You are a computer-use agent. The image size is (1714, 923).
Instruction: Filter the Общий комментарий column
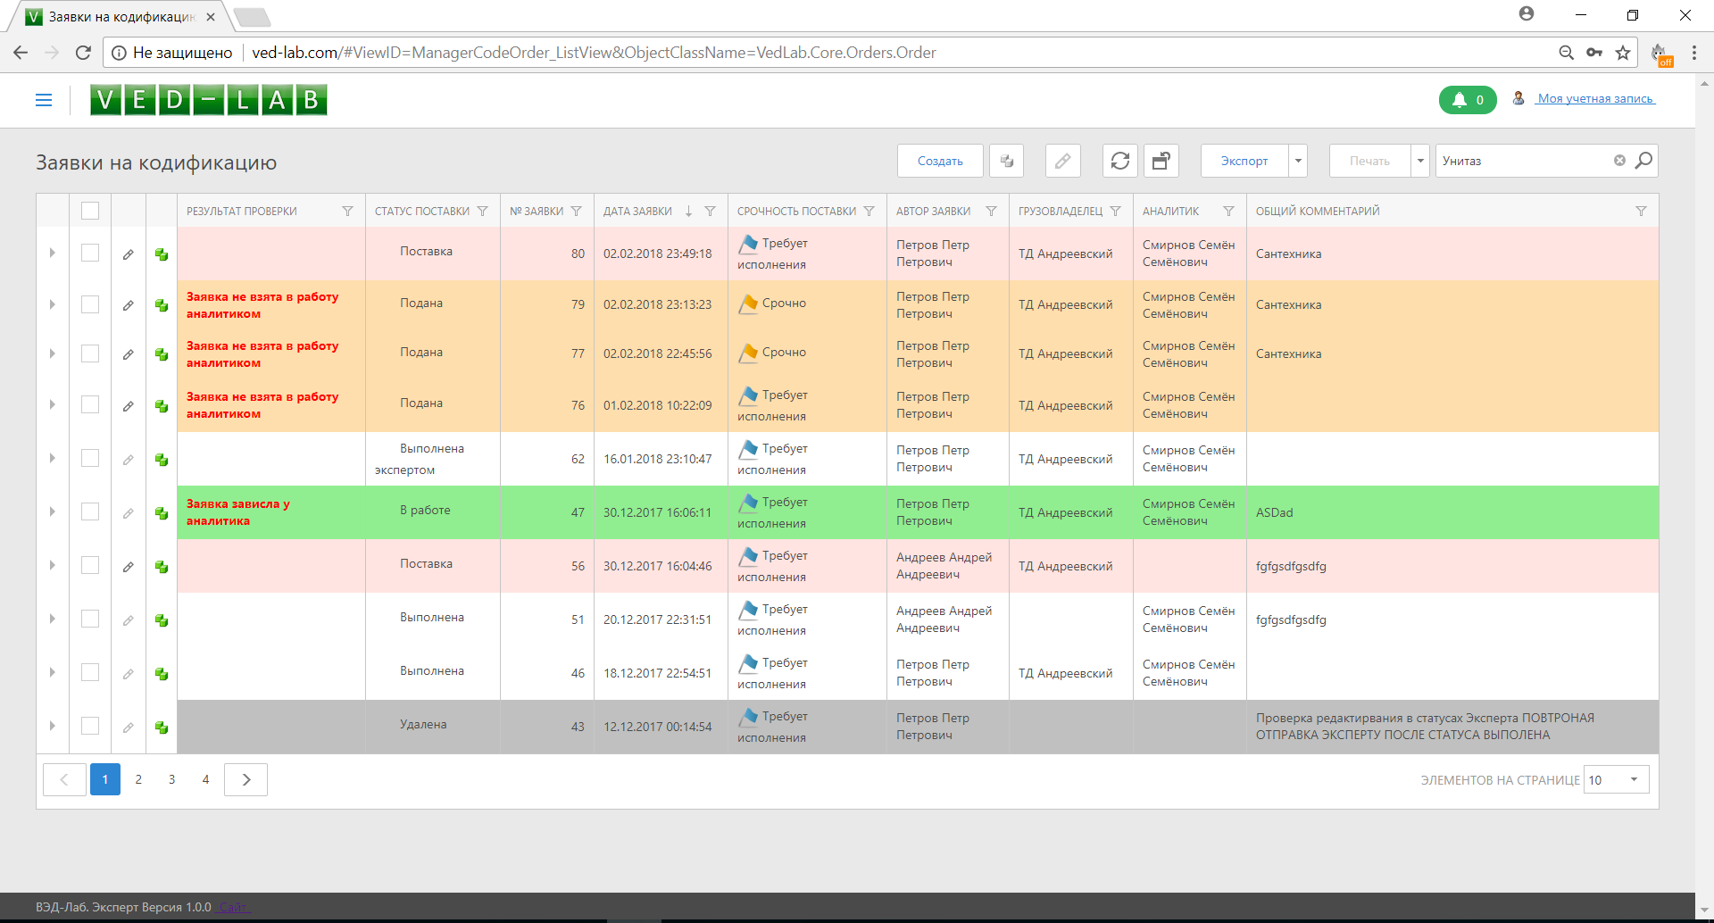coord(1641,212)
